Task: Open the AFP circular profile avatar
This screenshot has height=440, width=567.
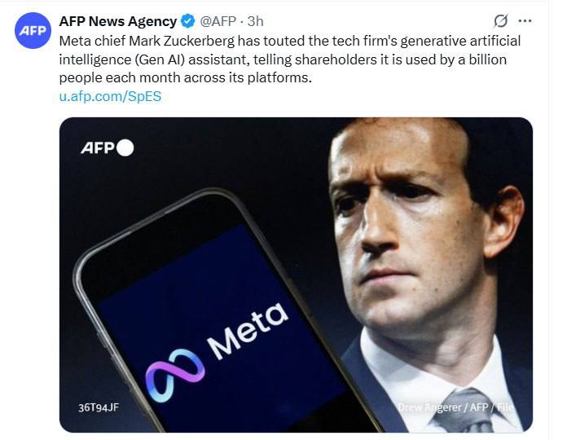Action: point(34,30)
